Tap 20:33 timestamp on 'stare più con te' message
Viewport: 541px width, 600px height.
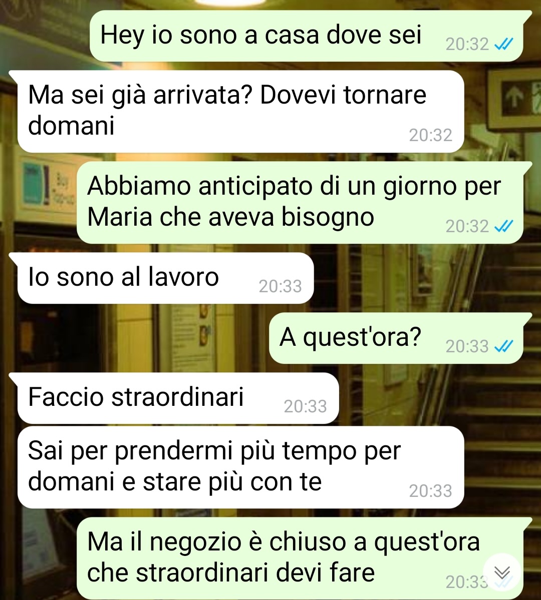431,491
